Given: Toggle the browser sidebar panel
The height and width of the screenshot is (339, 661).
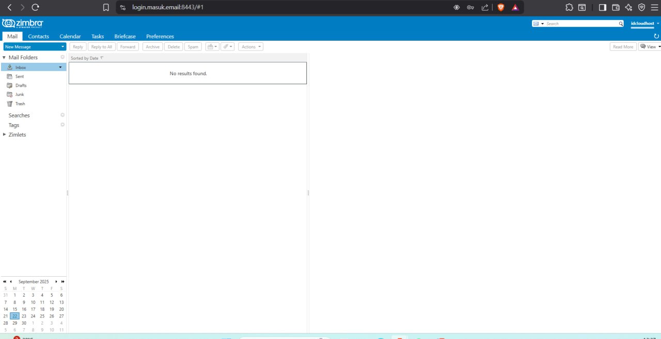Looking at the screenshot, I should [602, 7].
